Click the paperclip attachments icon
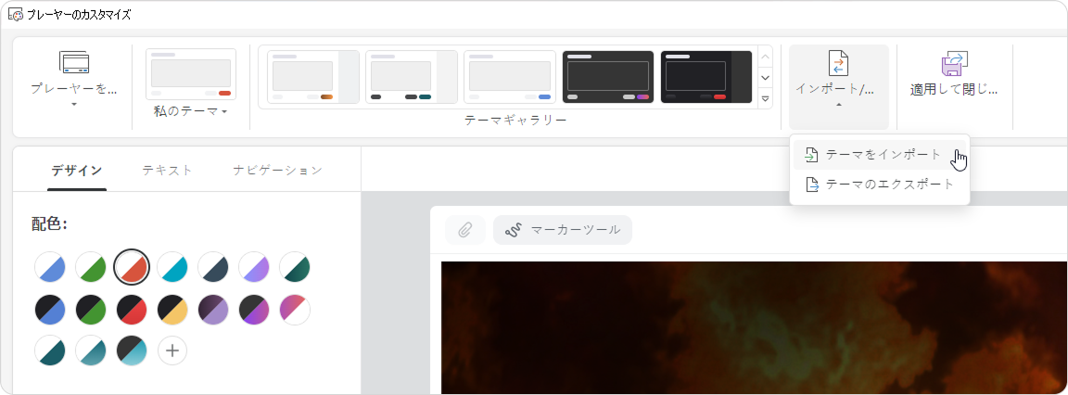 (x=465, y=230)
